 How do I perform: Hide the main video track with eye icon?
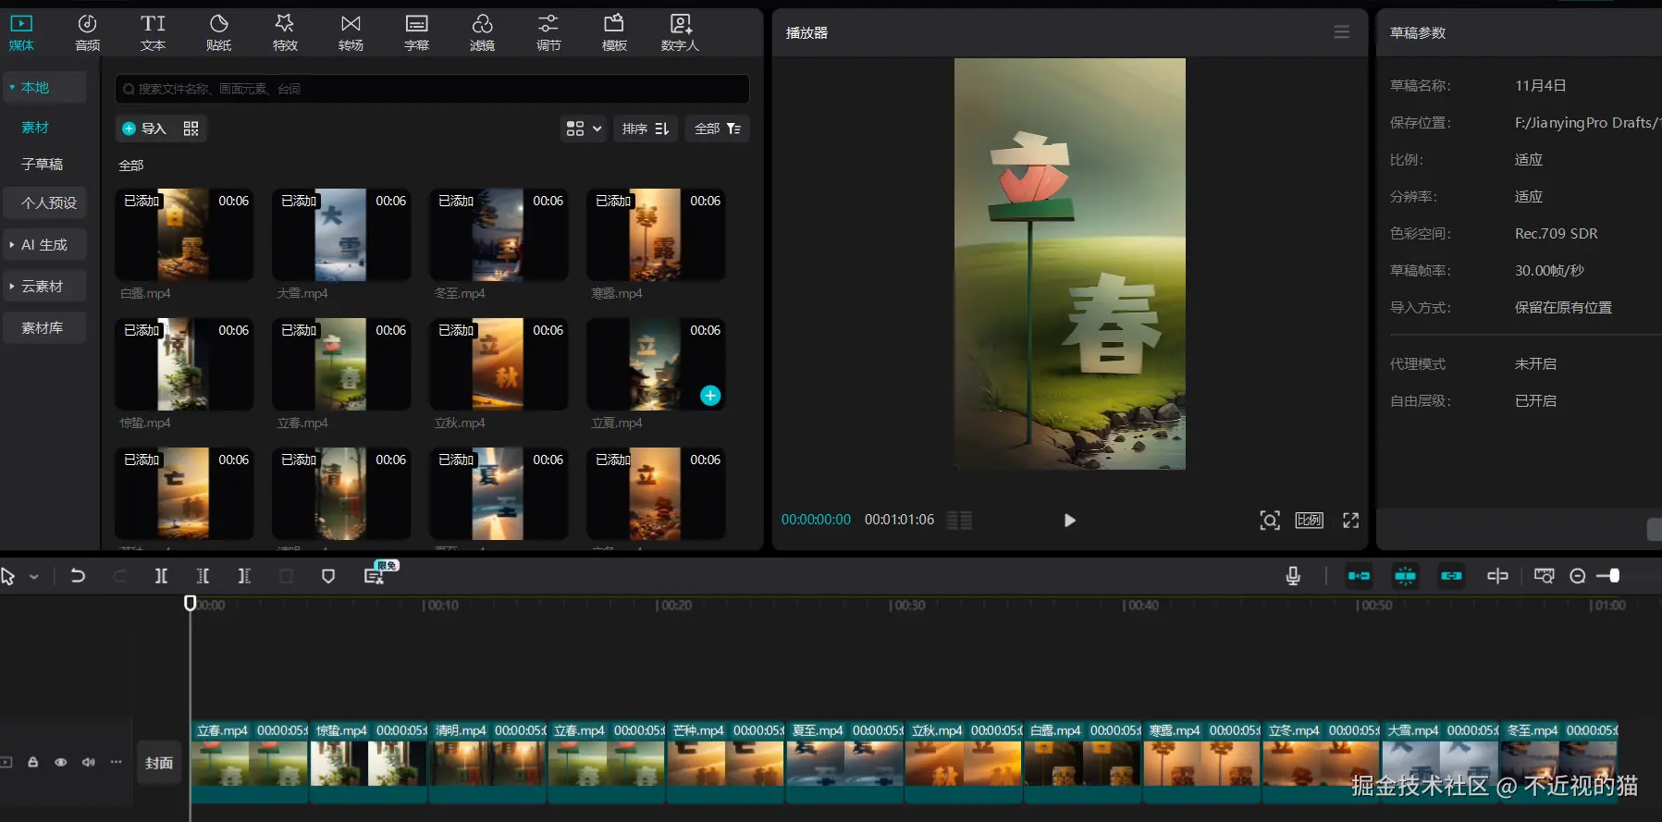coord(61,763)
